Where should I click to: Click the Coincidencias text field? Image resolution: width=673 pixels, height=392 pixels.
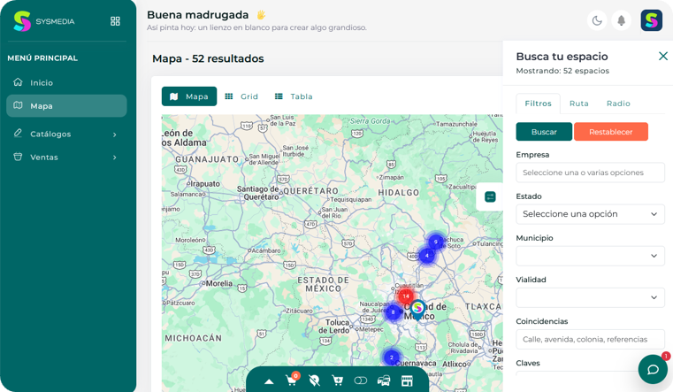(x=590, y=339)
